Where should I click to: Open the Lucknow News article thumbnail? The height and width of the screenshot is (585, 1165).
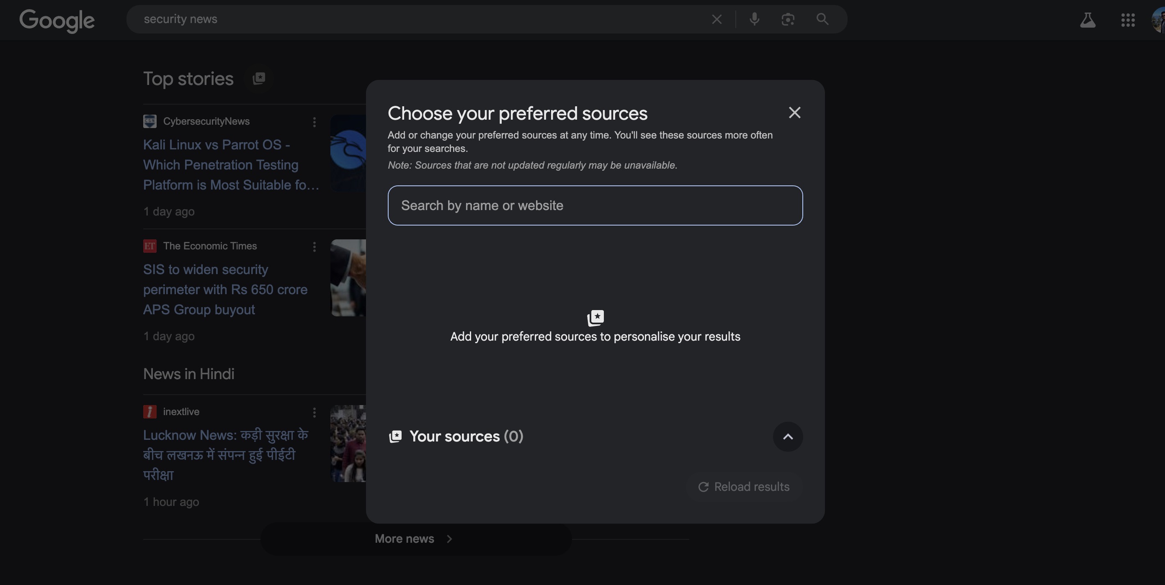pyautogui.click(x=348, y=444)
